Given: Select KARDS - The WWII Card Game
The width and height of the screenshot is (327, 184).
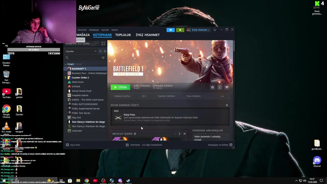Looking at the screenshot, I should pyautogui.click(x=85, y=100).
